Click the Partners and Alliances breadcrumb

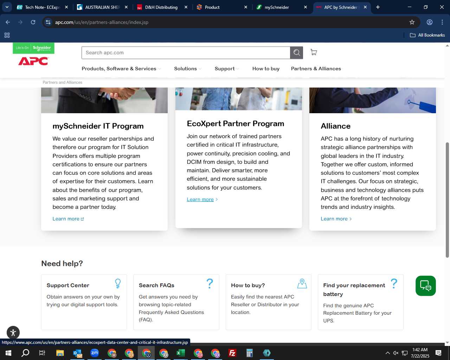[63, 82]
